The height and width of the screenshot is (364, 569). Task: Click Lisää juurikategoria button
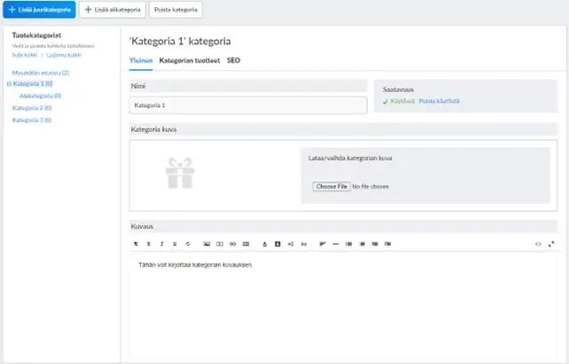click(x=40, y=10)
